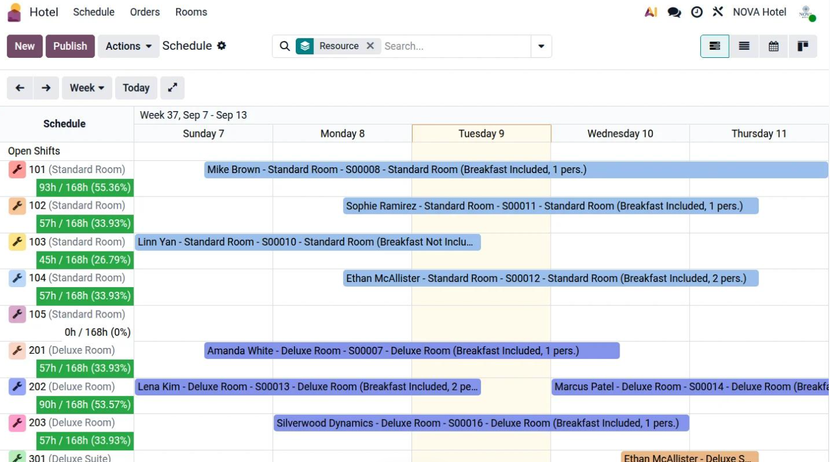The height and width of the screenshot is (462, 830).
Task: Open the Actions dropdown
Action: pos(129,46)
